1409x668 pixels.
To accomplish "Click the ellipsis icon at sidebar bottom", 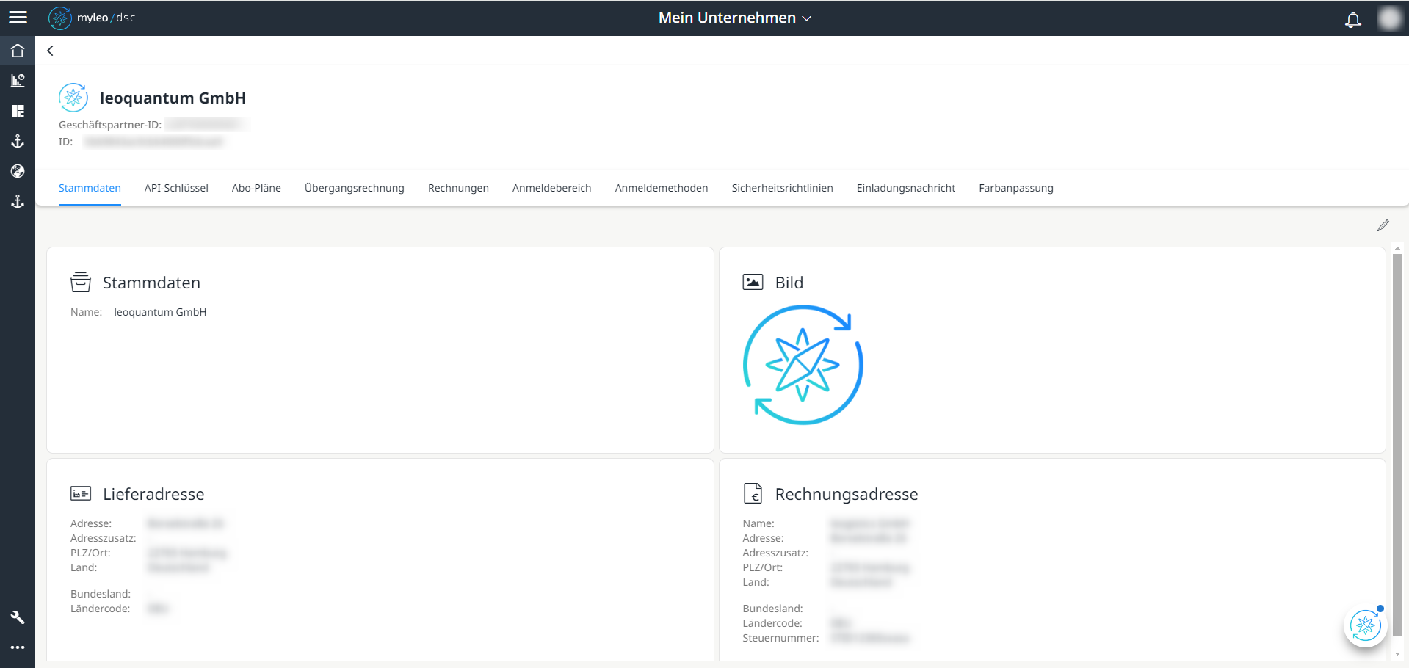I will pyautogui.click(x=18, y=647).
